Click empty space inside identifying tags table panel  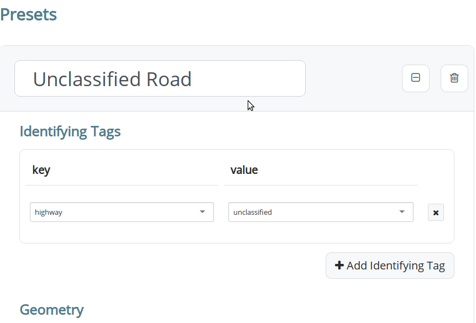237,232
